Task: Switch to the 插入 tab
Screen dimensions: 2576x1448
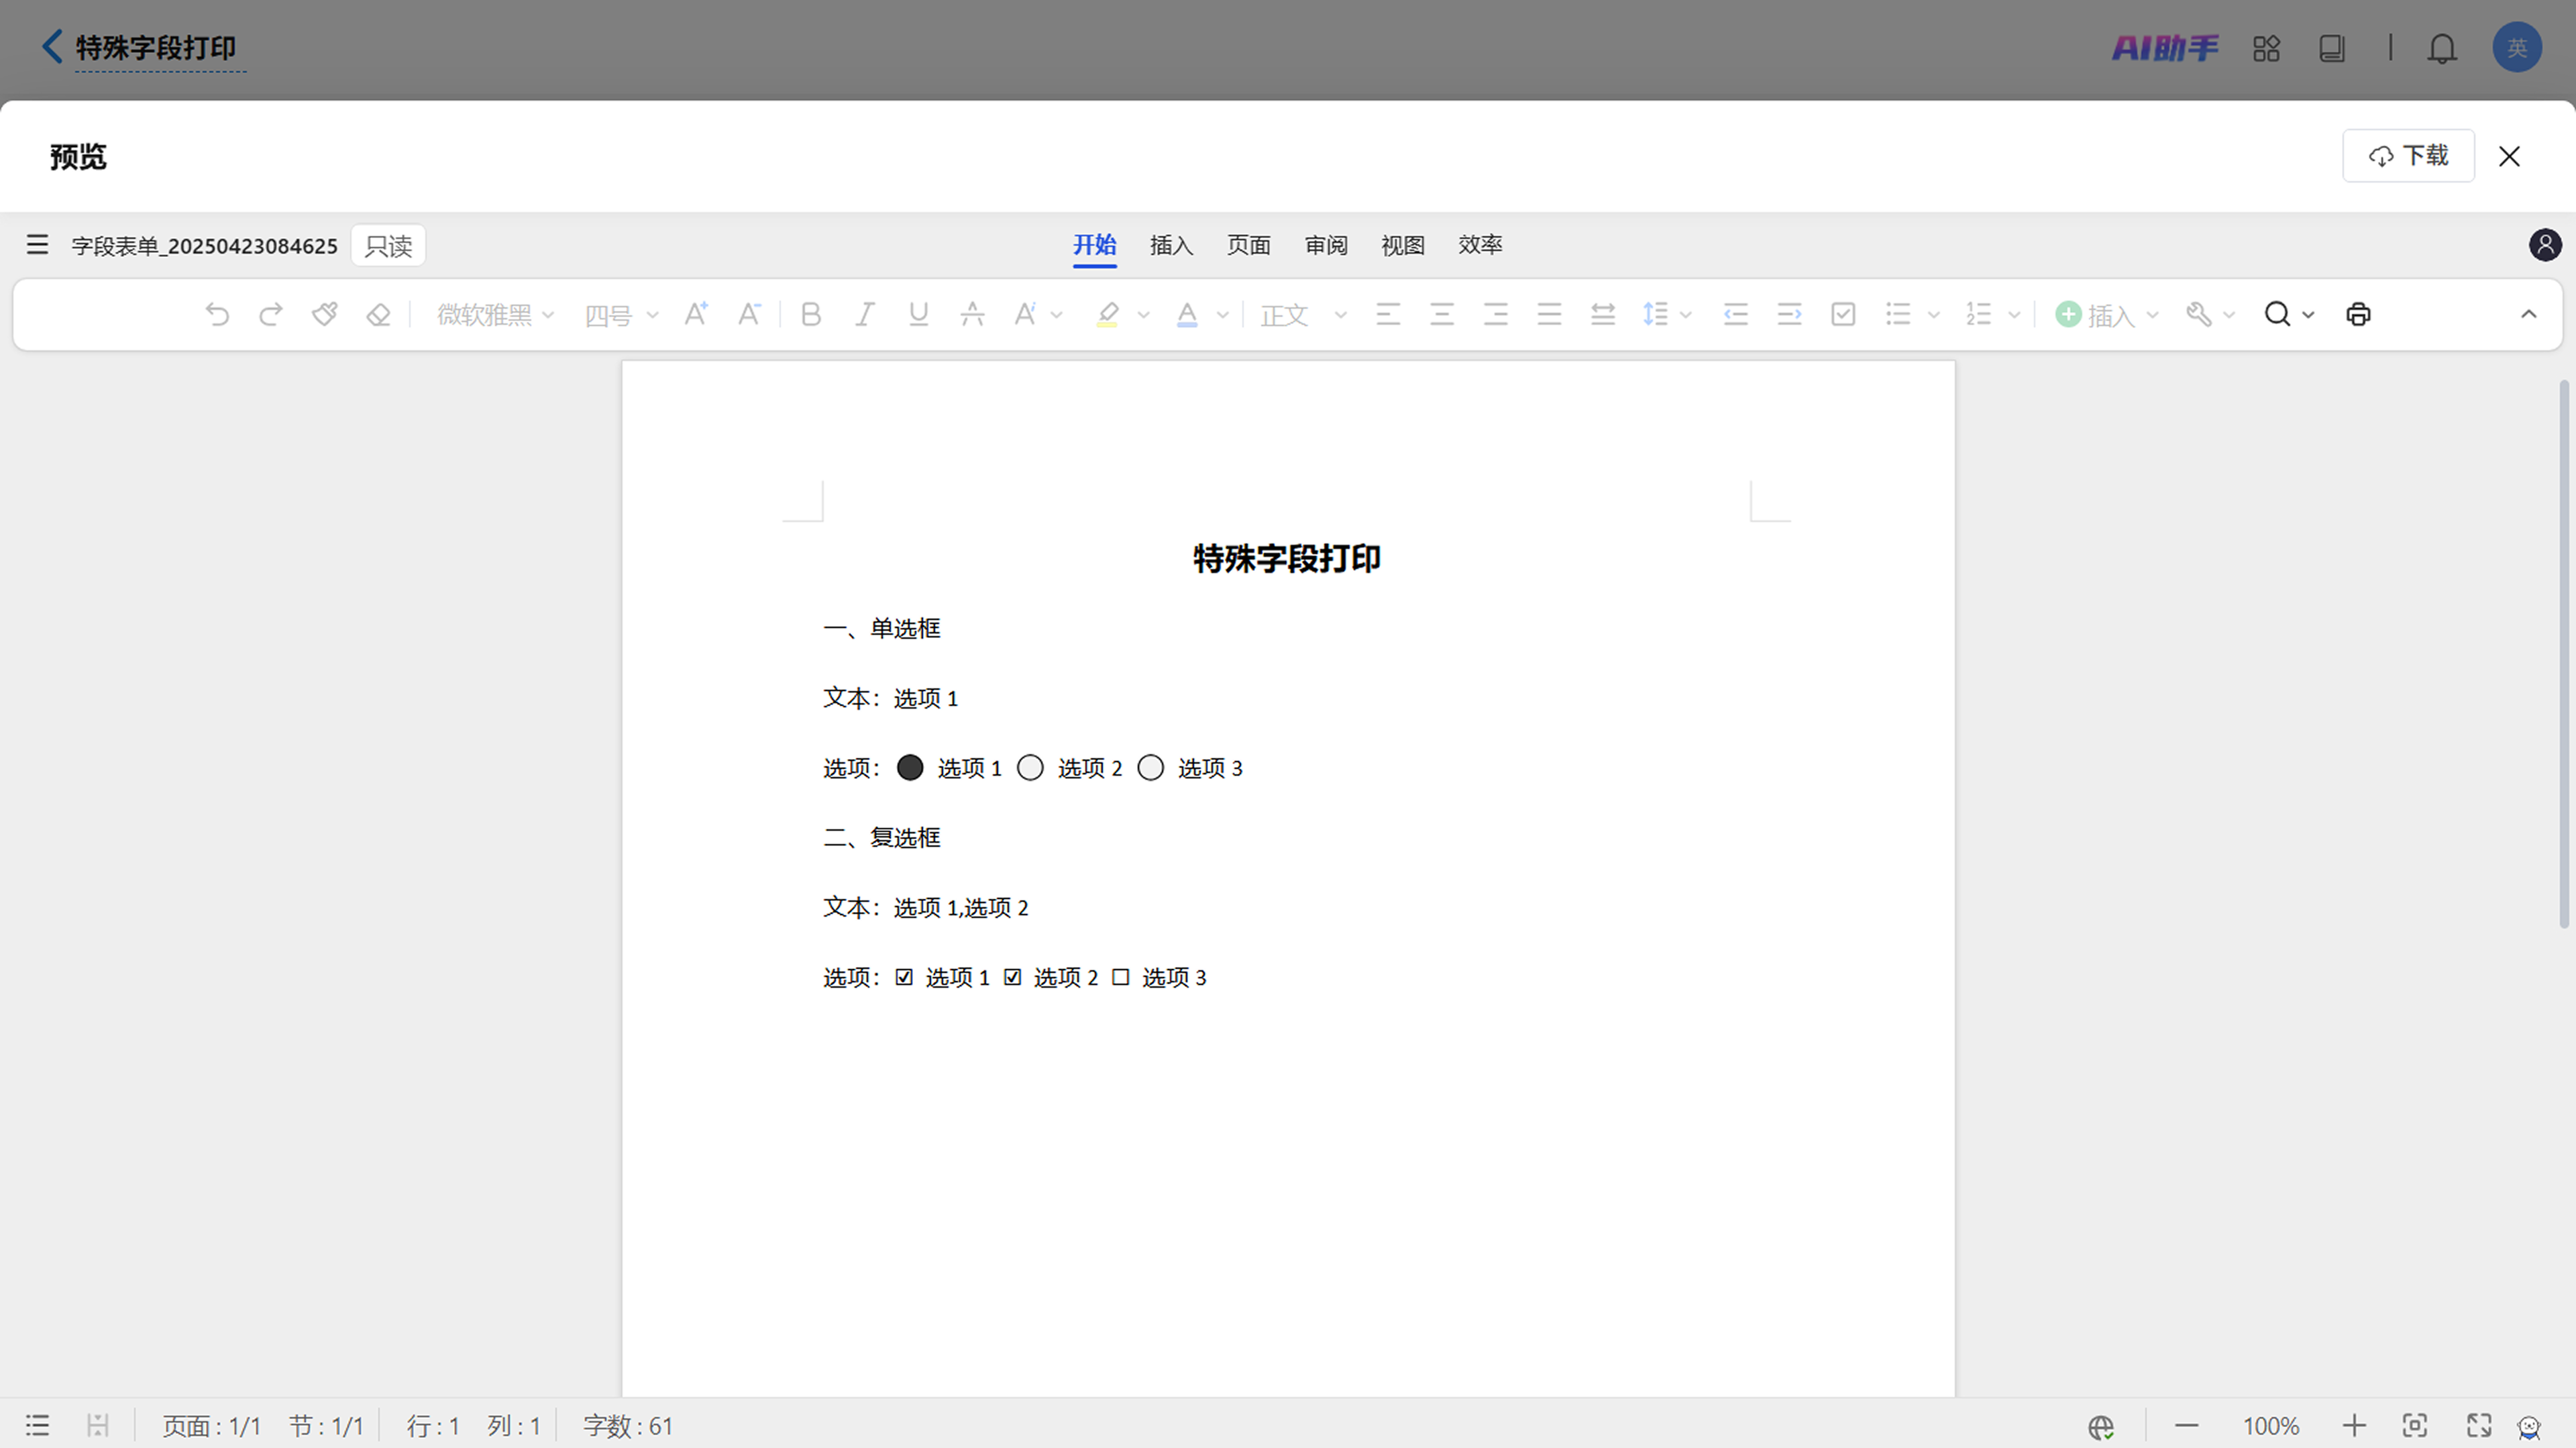Action: coord(1171,245)
